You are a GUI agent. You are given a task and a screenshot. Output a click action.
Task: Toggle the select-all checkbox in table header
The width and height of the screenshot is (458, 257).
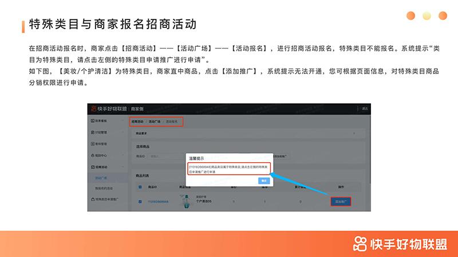tap(140, 187)
